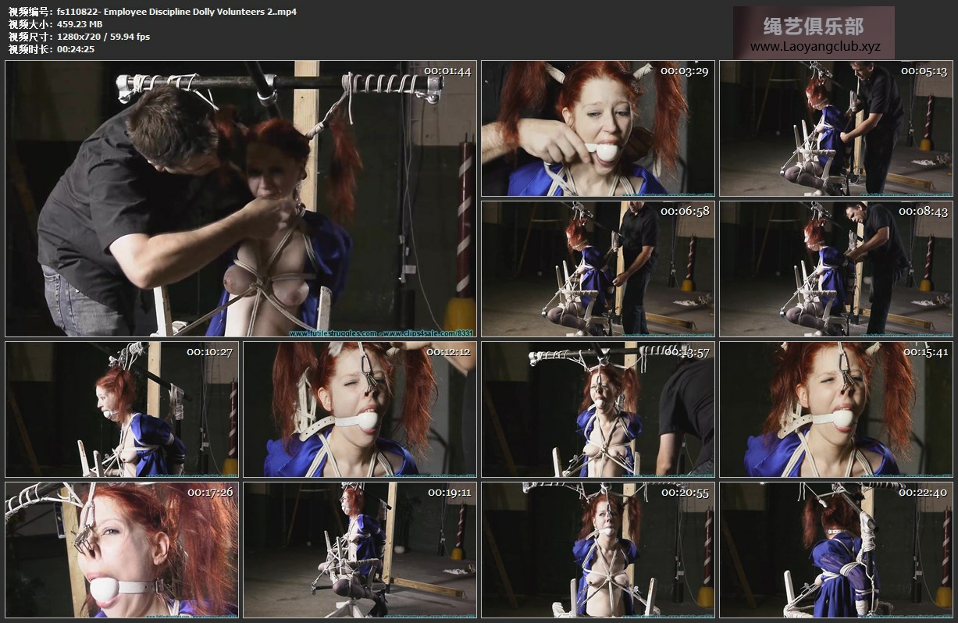Open the thumbnail at 00:12:12
The width and height of the screenshot is (958, 623).
(x=359, y=409)
